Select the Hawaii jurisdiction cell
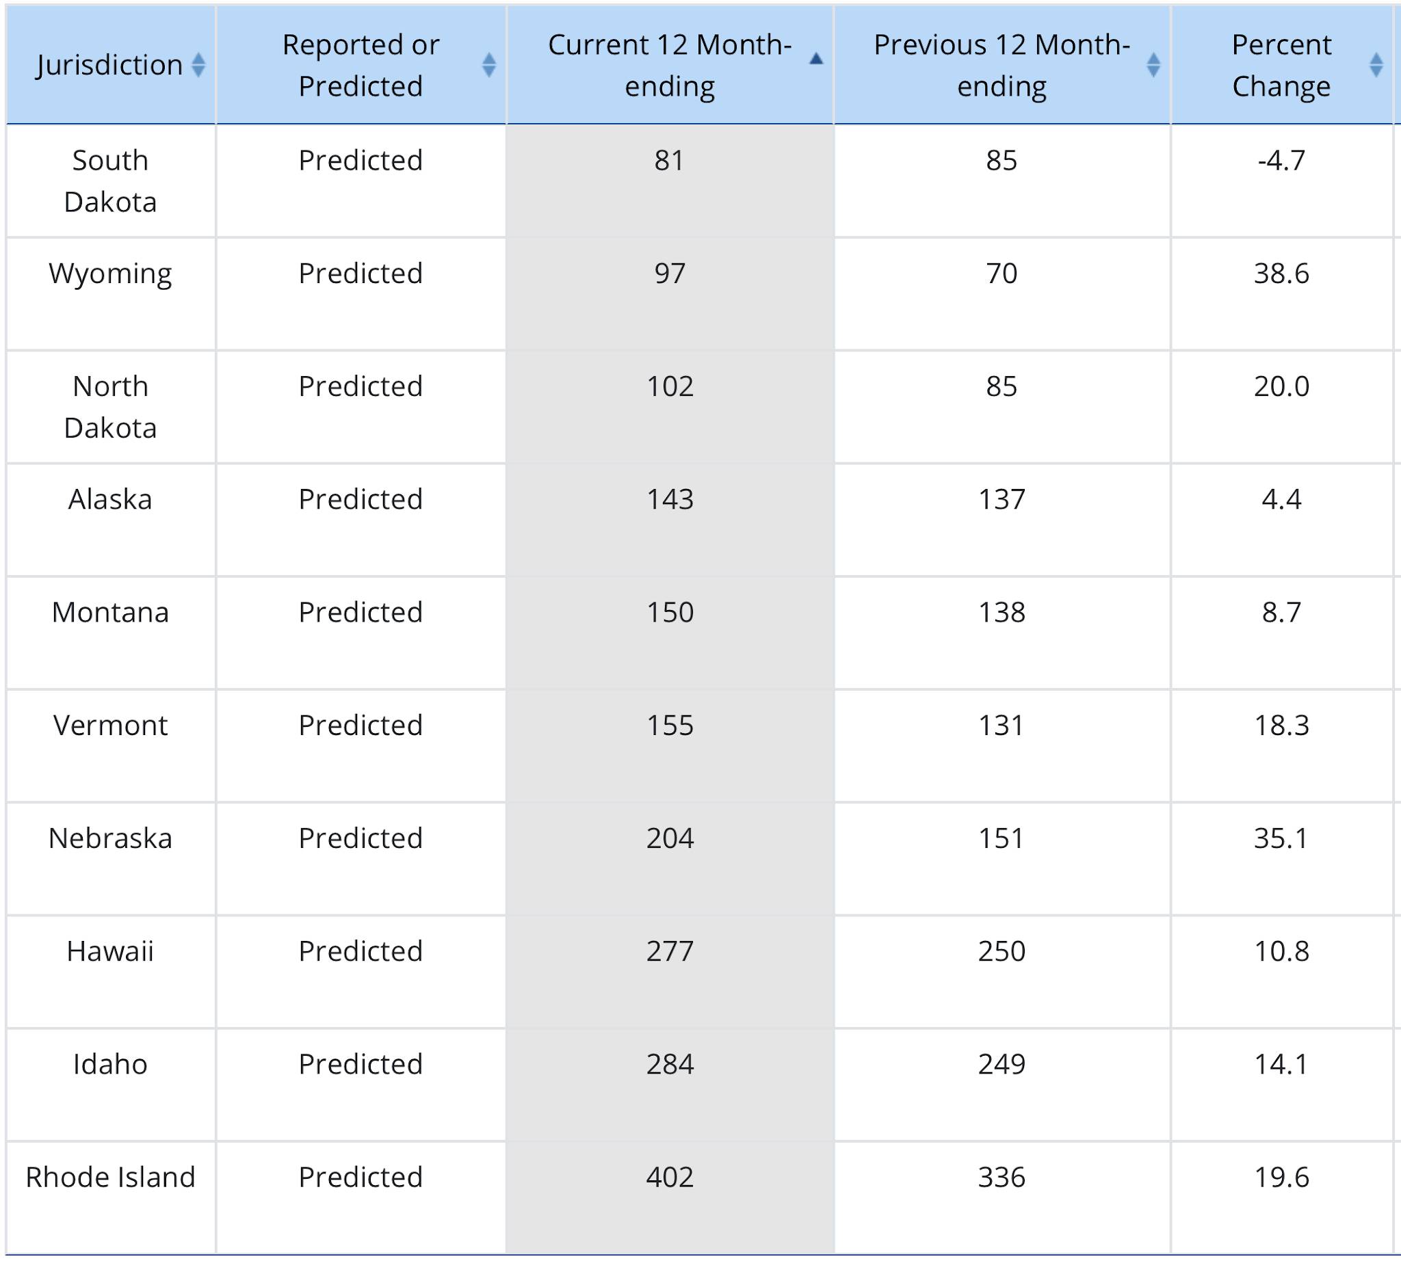The height and width of the screenshot is (1263, 1401). pos(111,972)
